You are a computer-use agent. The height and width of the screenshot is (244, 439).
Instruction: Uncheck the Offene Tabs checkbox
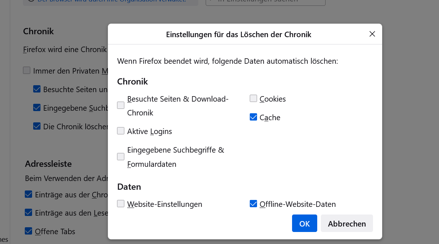coord(28,231)
